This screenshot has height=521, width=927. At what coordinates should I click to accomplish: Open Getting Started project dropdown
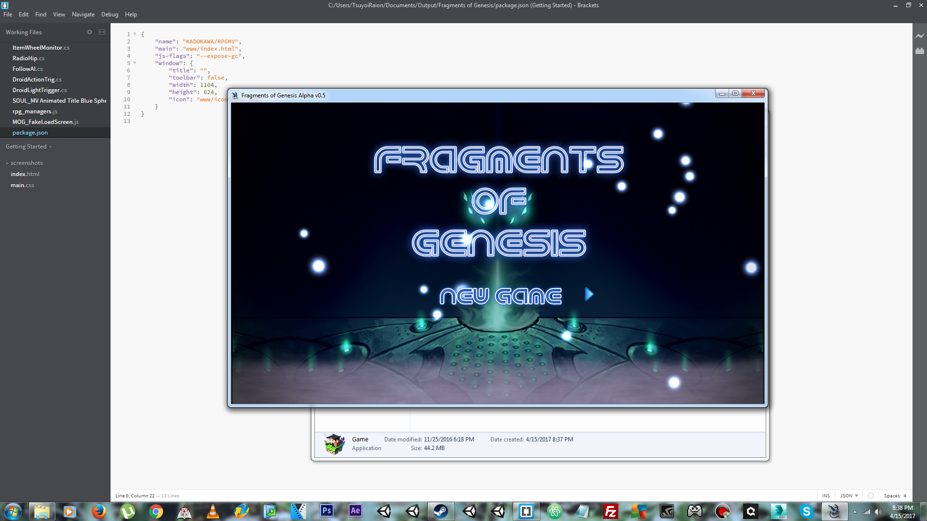click(28, 147)
